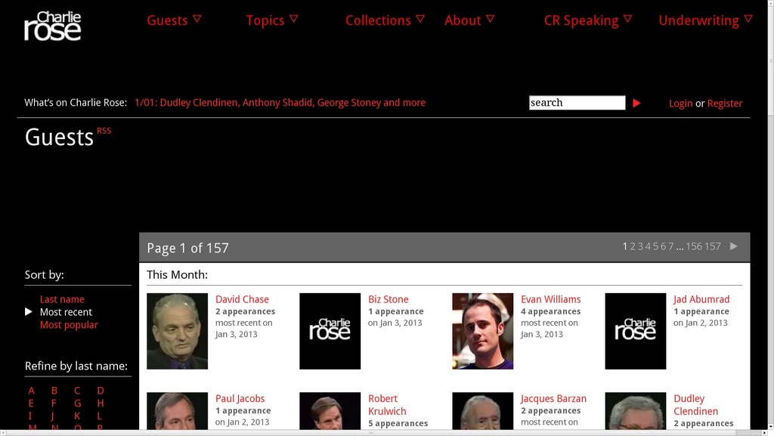Go to page 7 in pagination
The image size is (774, 436).
[671, 246]
